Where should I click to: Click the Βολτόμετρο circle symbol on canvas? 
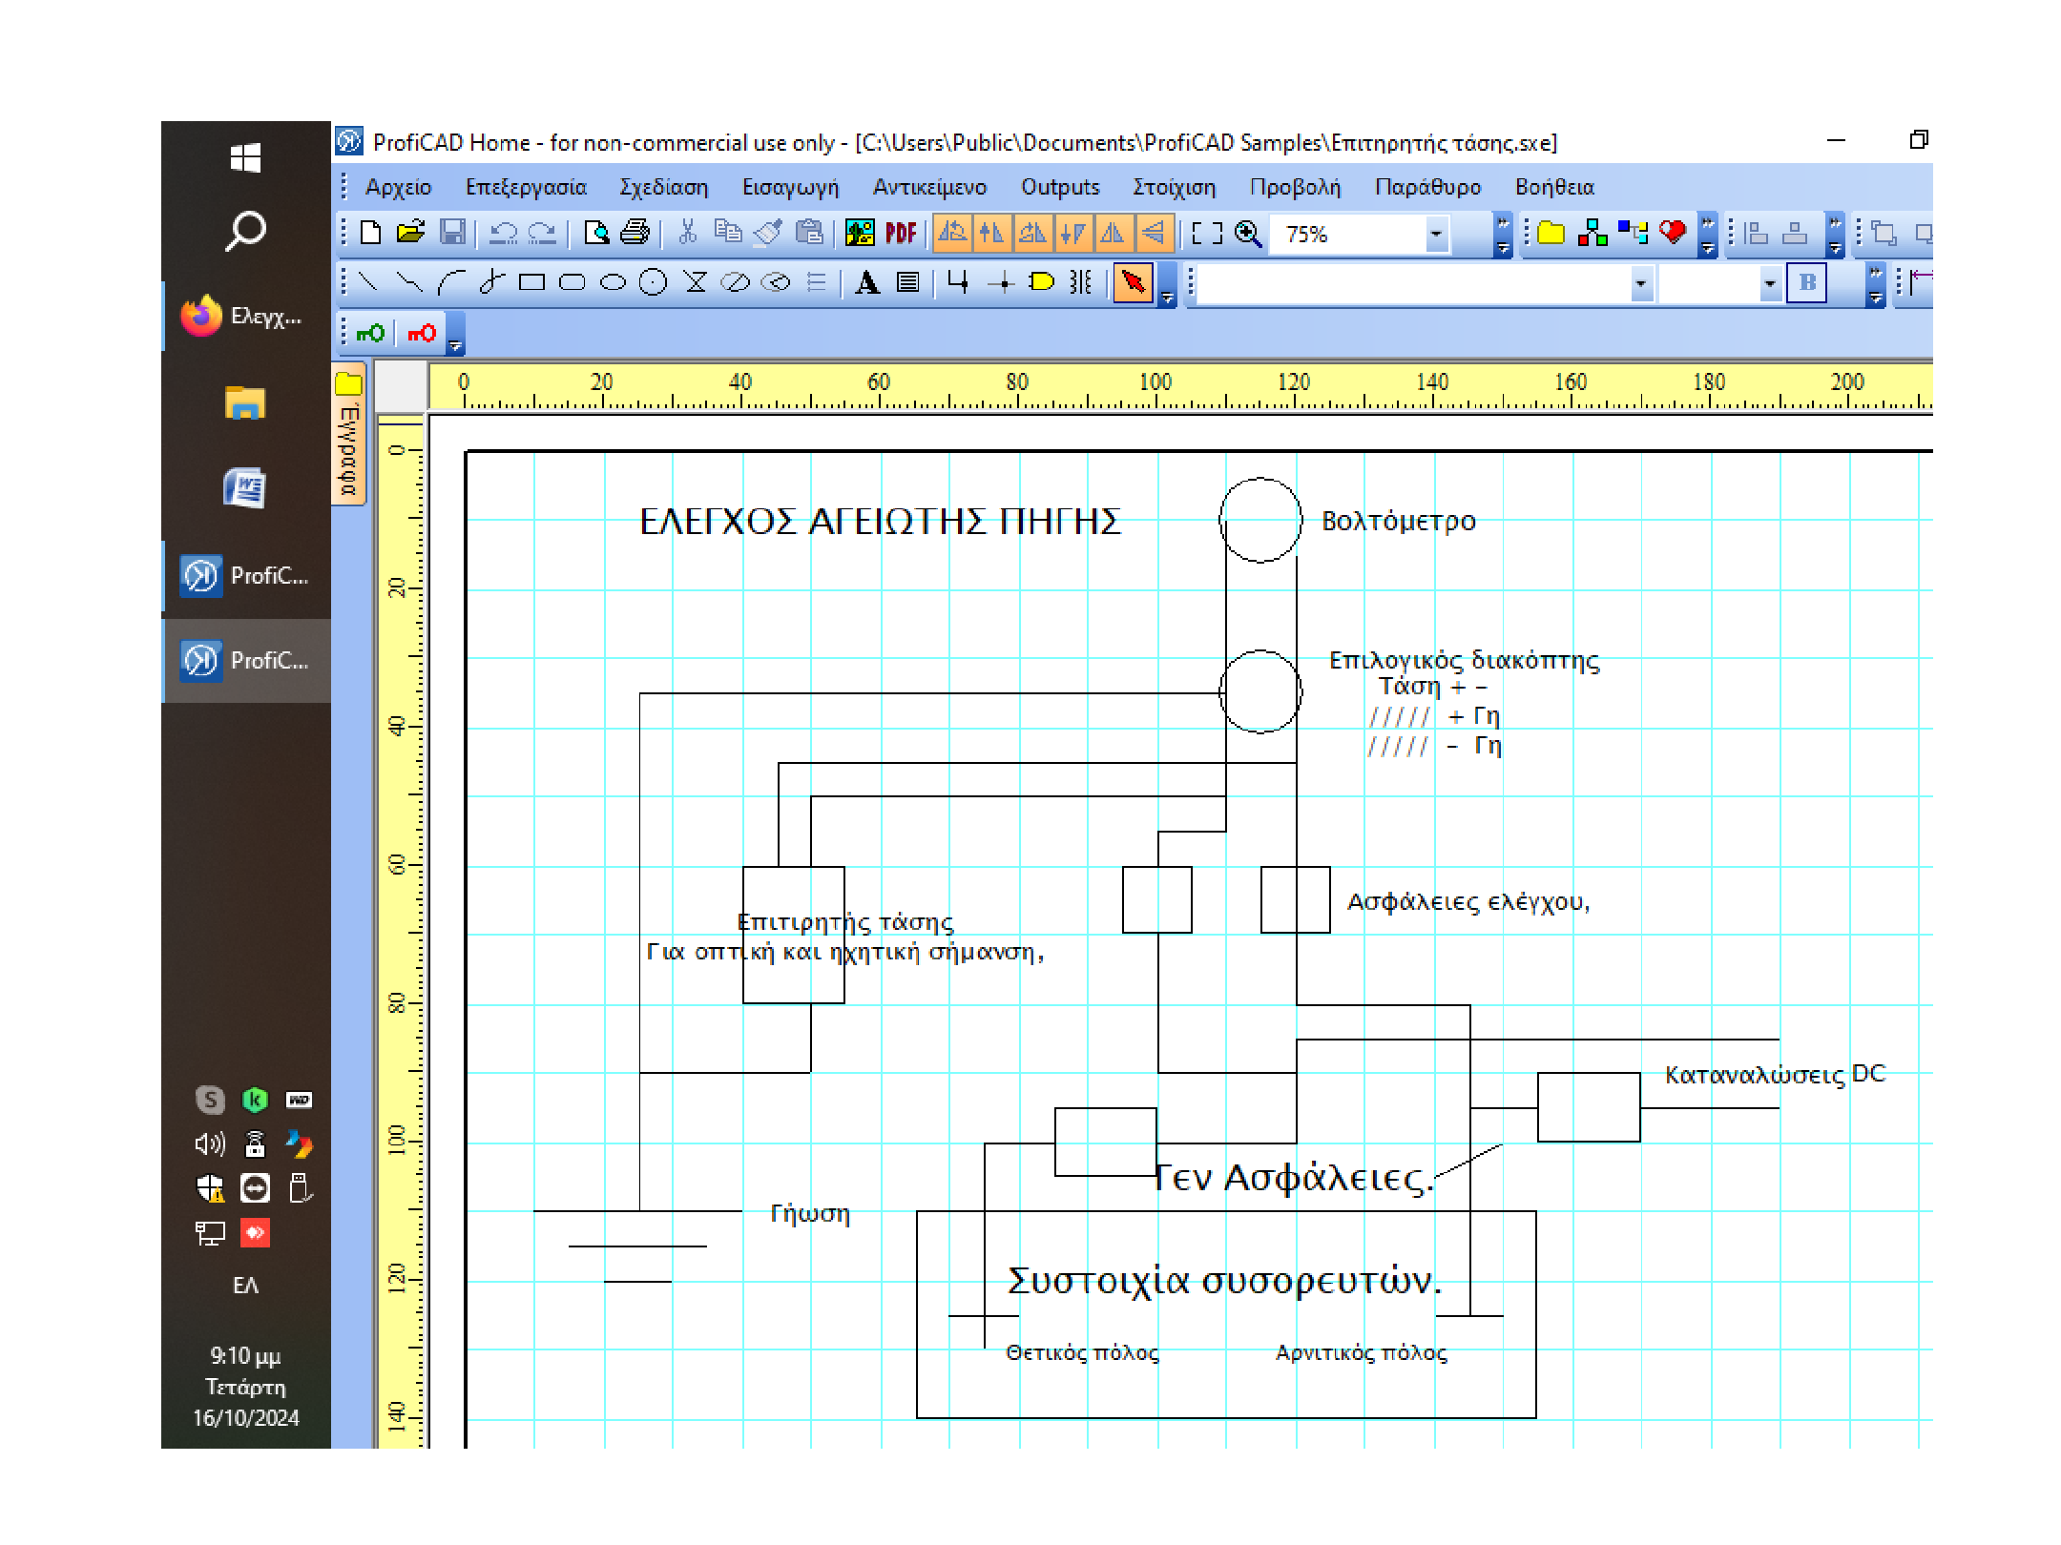[1259, 520]
